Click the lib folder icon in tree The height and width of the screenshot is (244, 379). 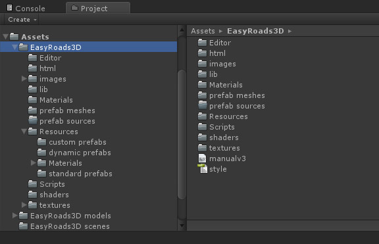pyautogui.click(x=32, y=89)
